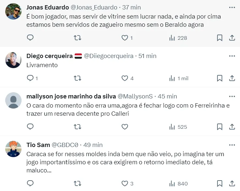Bookmark Tio Sam's tweet
Screen dimensions: 240x191
click(220, 184)
